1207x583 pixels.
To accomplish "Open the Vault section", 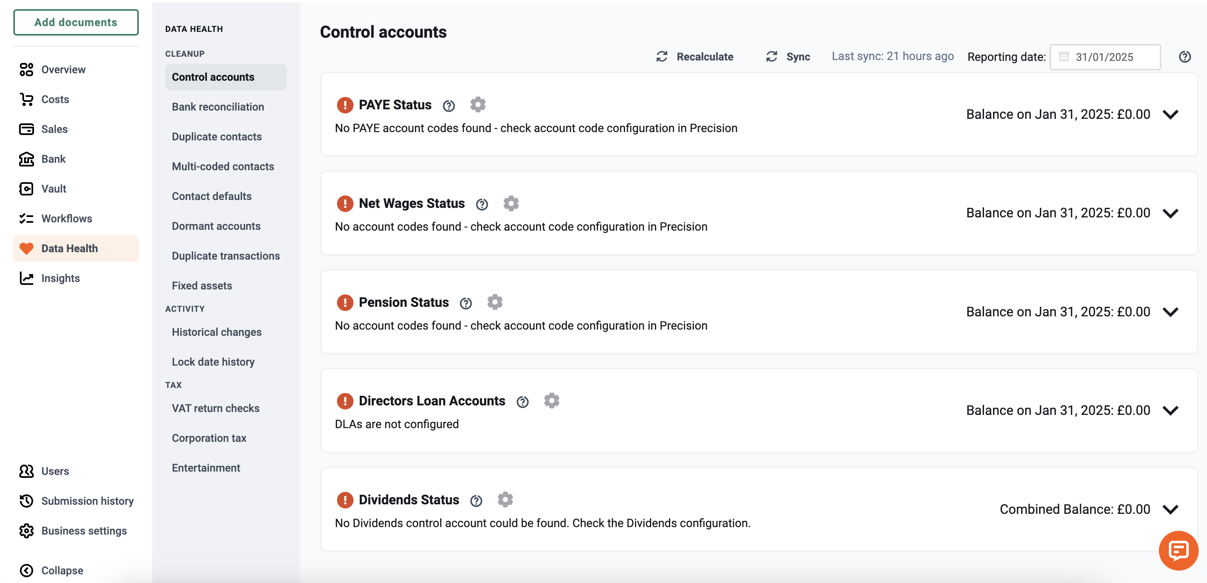I will tap(76, 188).
